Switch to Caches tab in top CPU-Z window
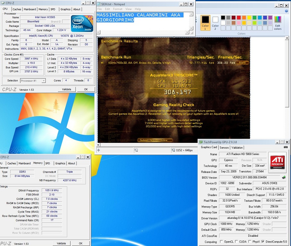Screen dimensions: 291x246 tap(17, 9)
